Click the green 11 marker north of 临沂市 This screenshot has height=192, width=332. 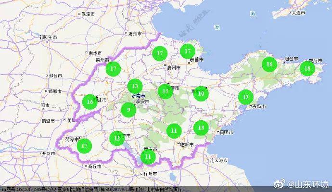(174, 131)
